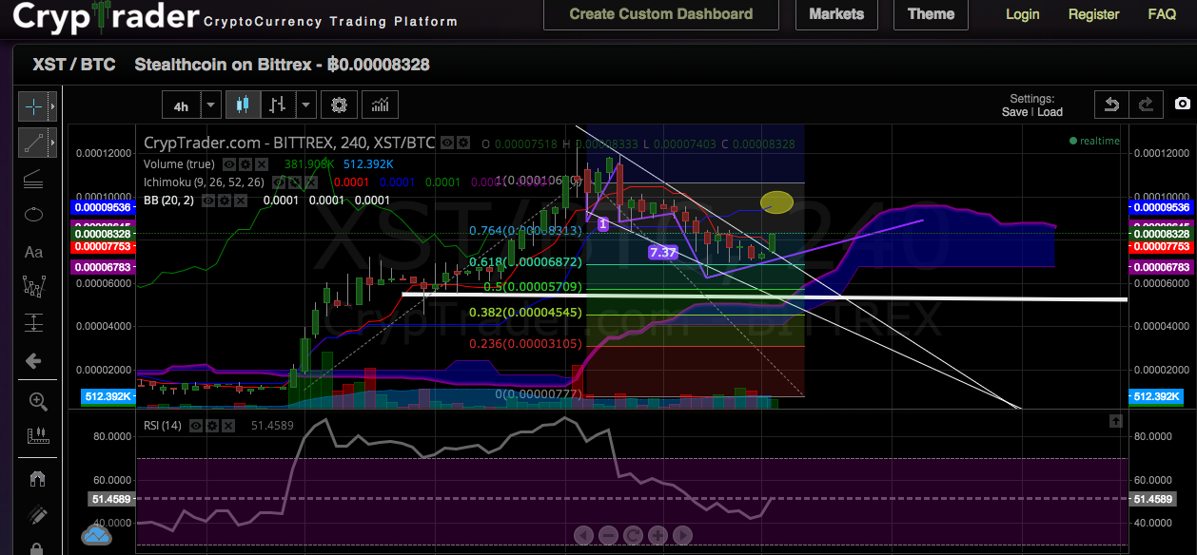Expand the chart style dropdown arrow
Image resolution: width=1197 pixels, height=555 pixels.
305,105
